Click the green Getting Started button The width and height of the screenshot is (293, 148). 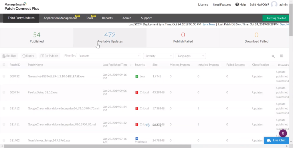pos(276,18)
